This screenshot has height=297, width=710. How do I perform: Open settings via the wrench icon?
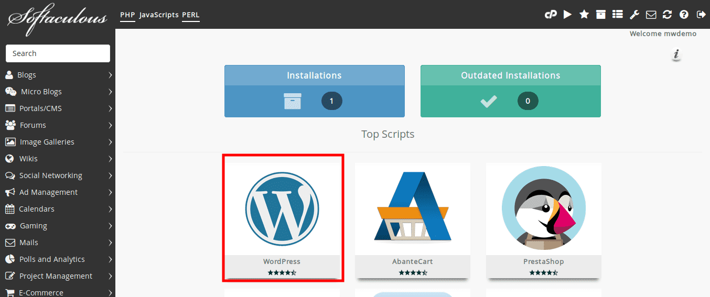634,15
